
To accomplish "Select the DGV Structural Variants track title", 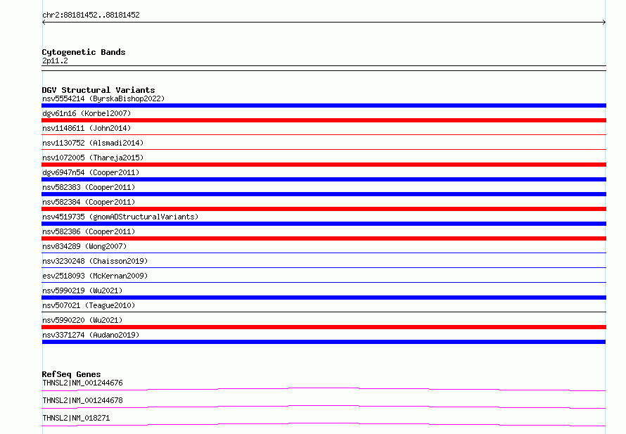I will tap(98, 90).
